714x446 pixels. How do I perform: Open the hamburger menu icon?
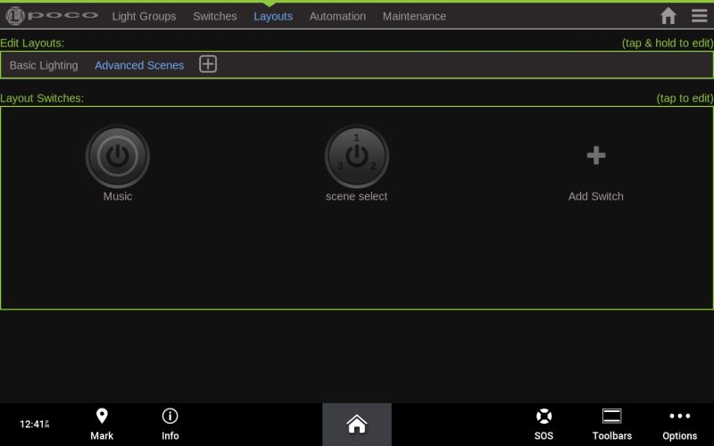coord(699,16)
